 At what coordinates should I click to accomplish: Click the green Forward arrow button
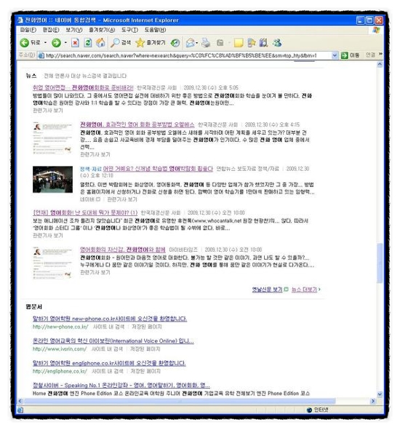click(56, 42)
